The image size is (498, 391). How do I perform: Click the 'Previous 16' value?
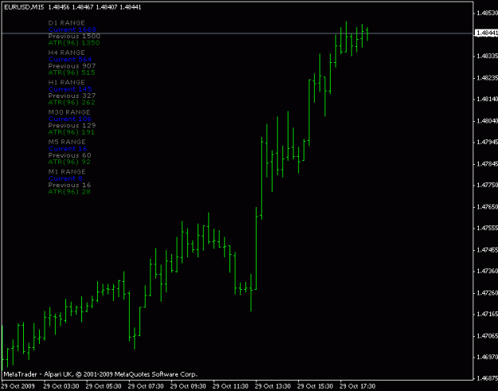pos(70,185)
